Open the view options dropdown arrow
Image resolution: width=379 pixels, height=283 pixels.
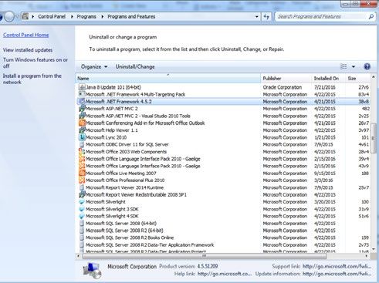point(354,66)
